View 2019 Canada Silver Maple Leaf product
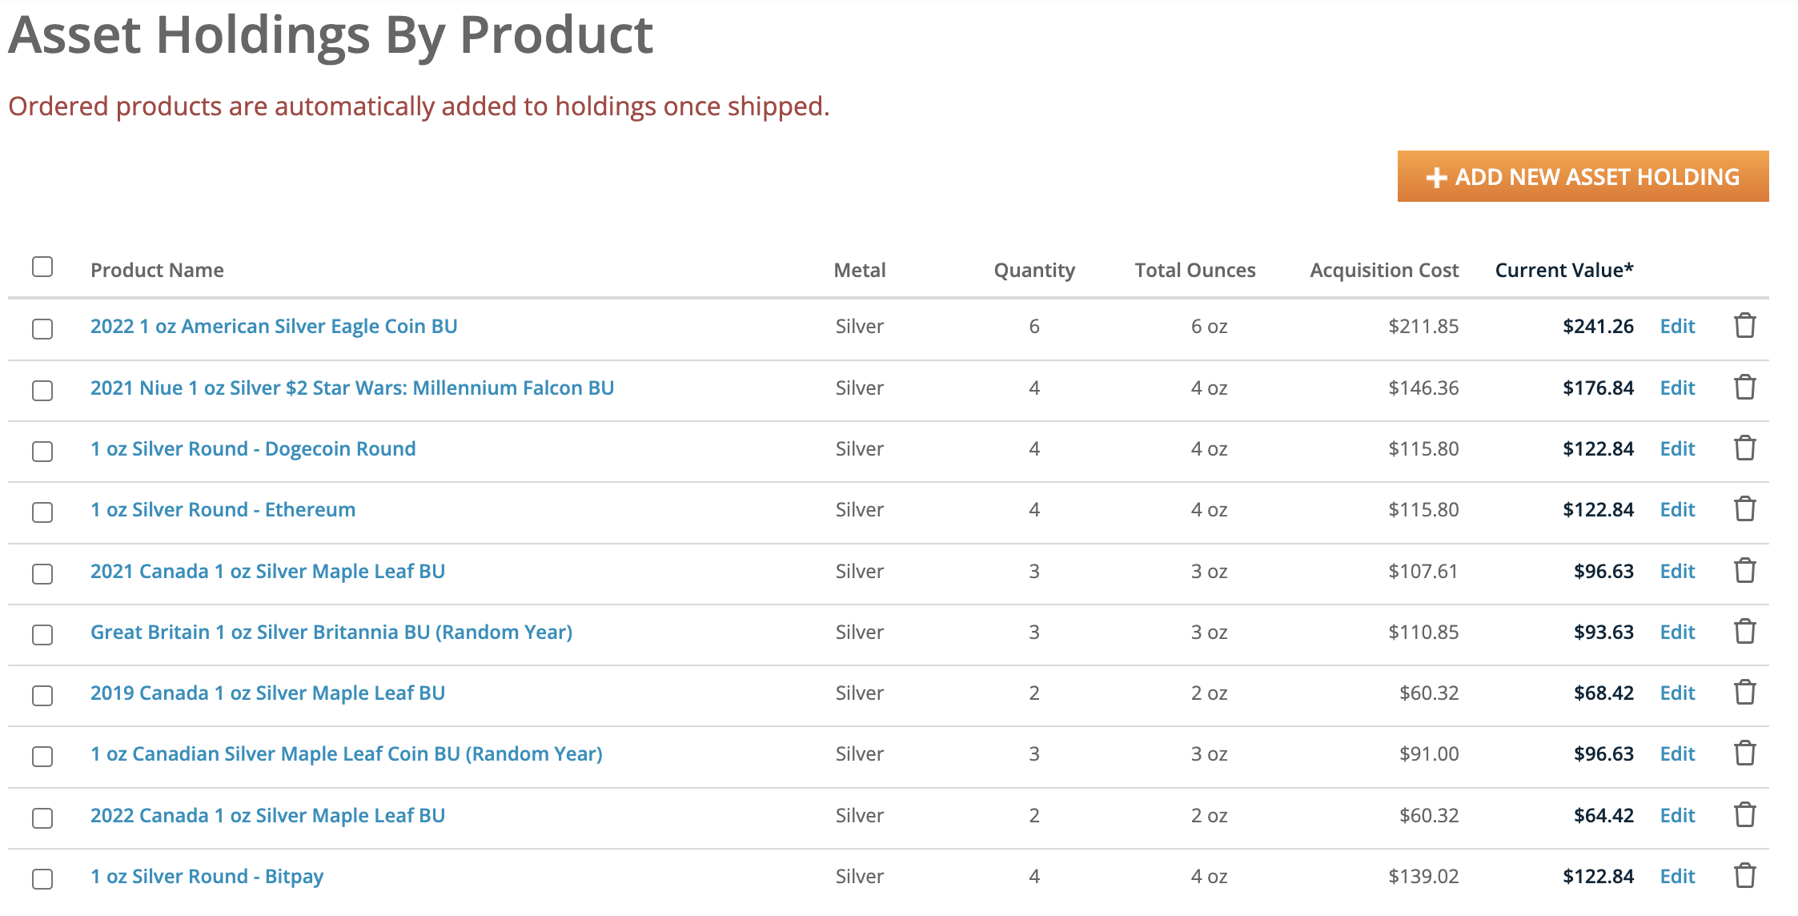The height and width of the screenshot is (916, 1798). point(267,693)
